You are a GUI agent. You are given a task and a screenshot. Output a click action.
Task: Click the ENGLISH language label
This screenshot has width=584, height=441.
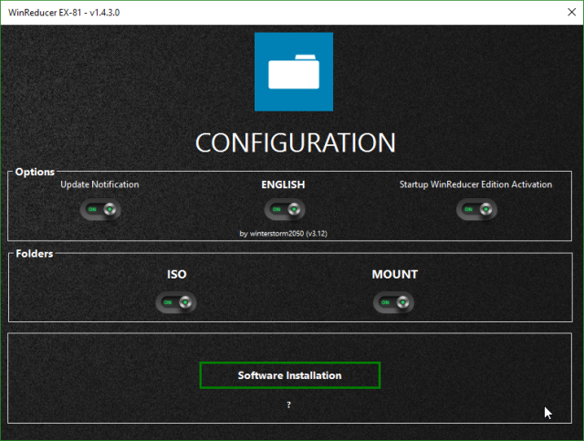click(x=283, y=185)
